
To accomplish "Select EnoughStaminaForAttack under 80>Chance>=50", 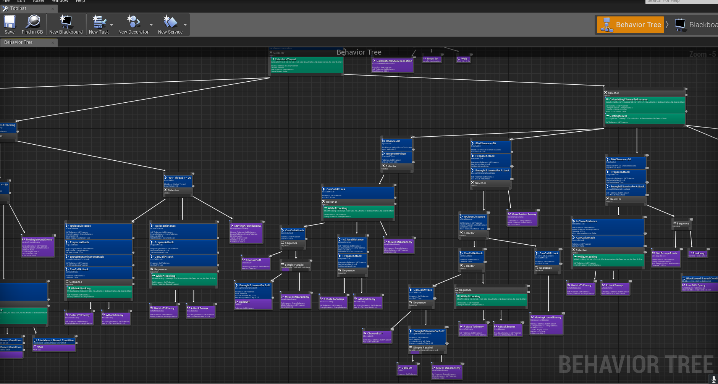I will tap(491, 174).
